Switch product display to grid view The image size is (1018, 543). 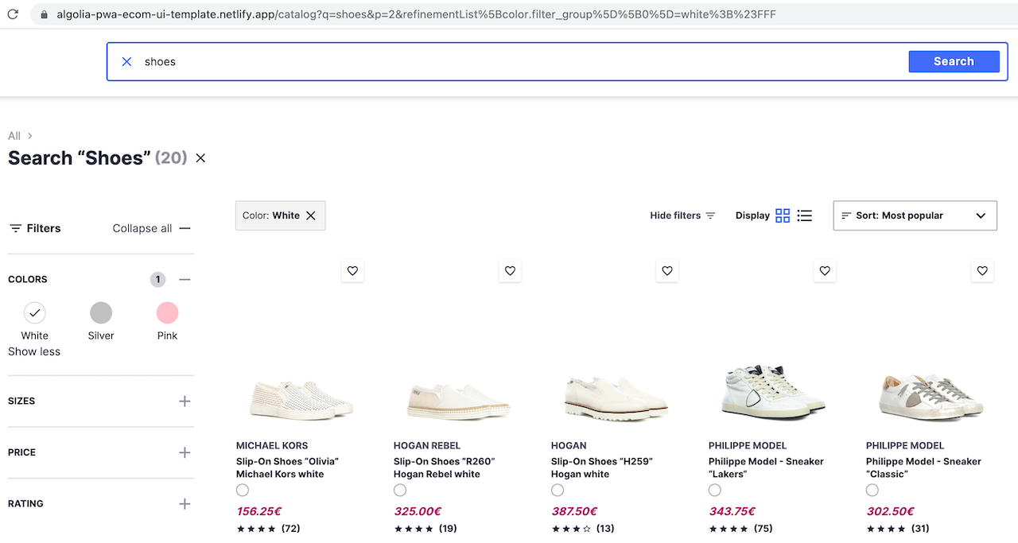pyautogui.click(x=782, y=215)
